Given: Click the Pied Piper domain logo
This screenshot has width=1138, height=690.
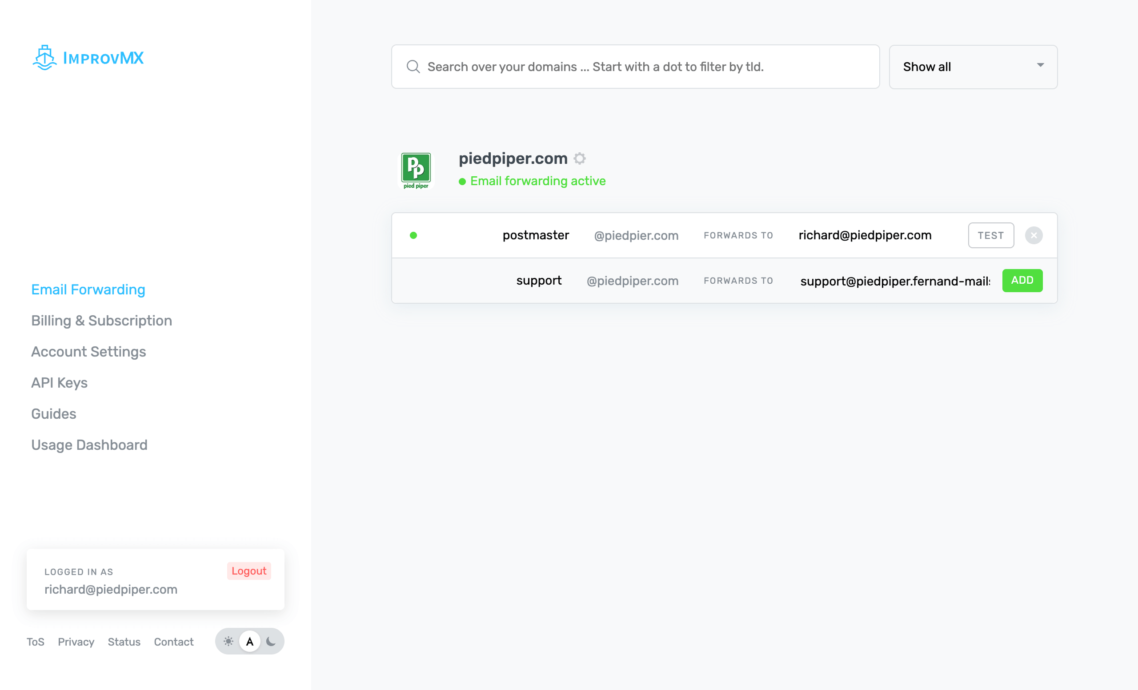Looking at the screenshot, I should tap(416, 170).
